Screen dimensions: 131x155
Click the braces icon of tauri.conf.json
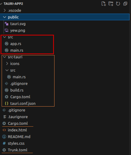tap(7, 104)
